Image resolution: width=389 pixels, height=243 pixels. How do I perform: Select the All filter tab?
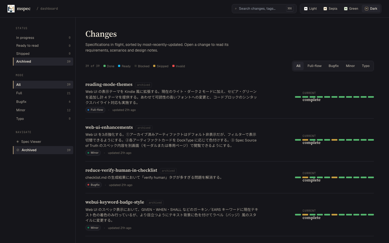click(x=298, y=66)
